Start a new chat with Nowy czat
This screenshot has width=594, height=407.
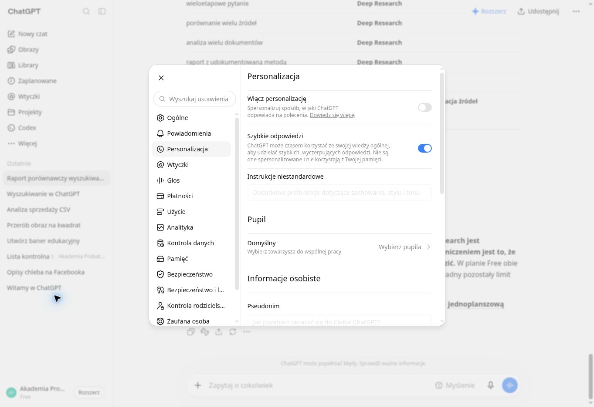click(57, 34)
